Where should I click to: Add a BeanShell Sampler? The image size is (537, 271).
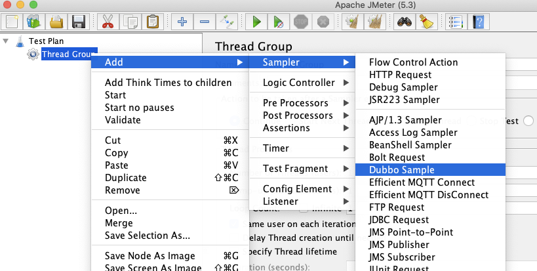pyautogui.click(x=430, y=145)
